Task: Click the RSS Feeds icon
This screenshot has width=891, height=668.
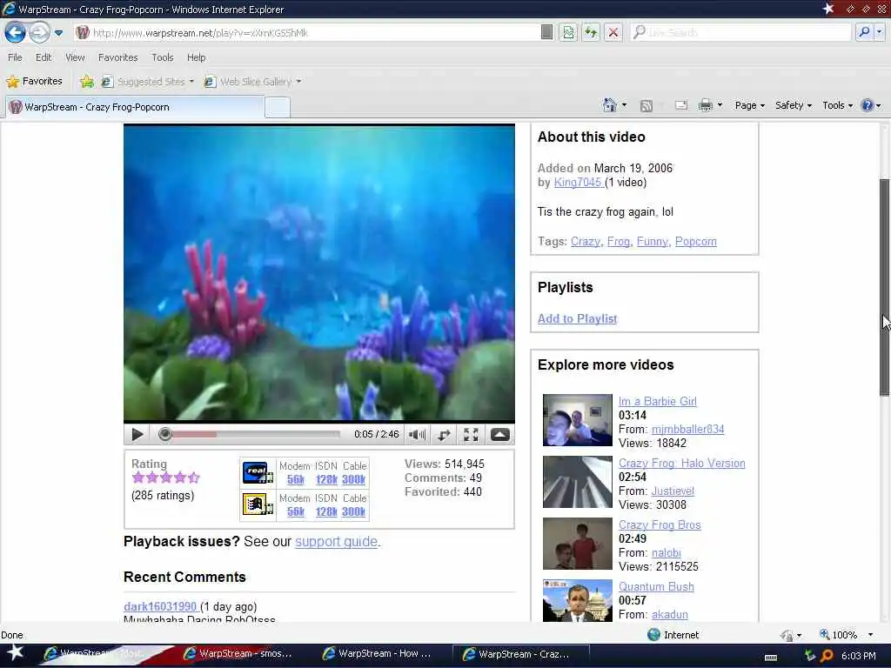Action: [646, 105]
